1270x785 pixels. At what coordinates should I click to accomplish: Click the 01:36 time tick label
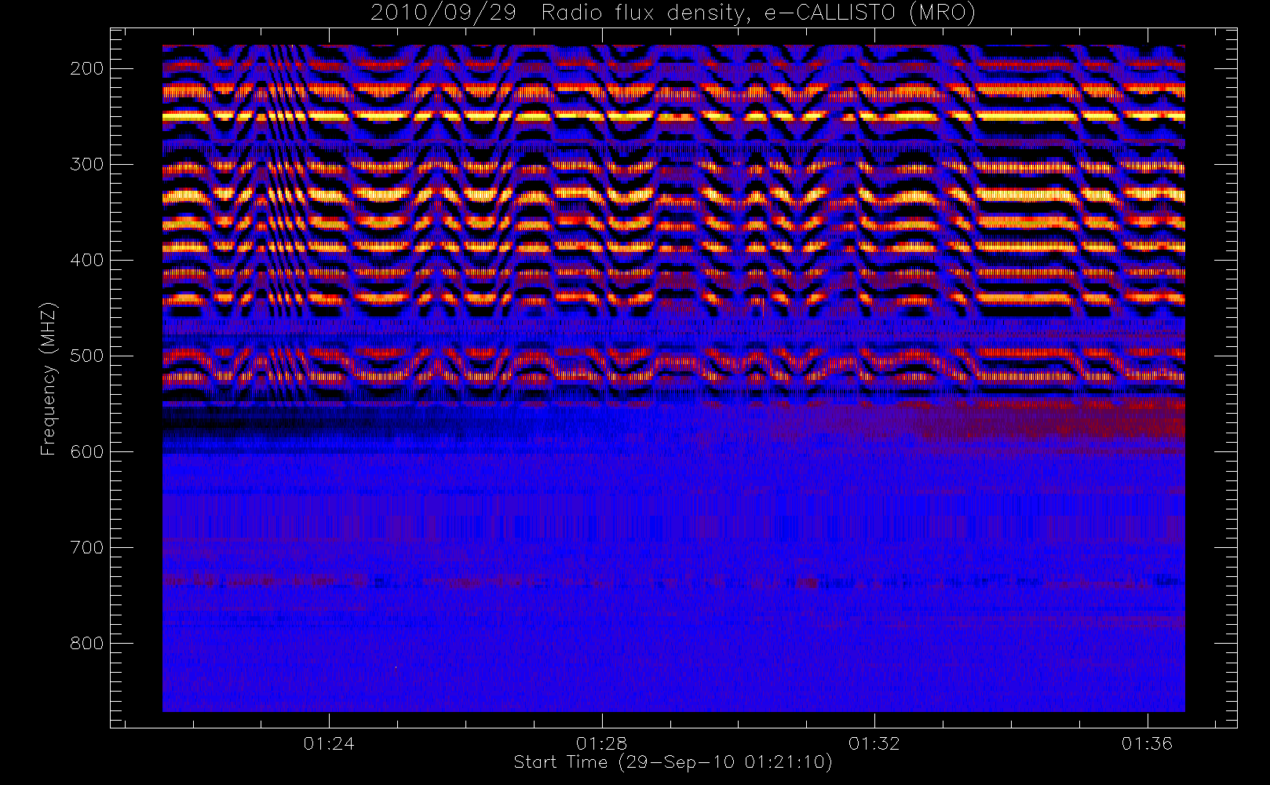click(1147, 743)
